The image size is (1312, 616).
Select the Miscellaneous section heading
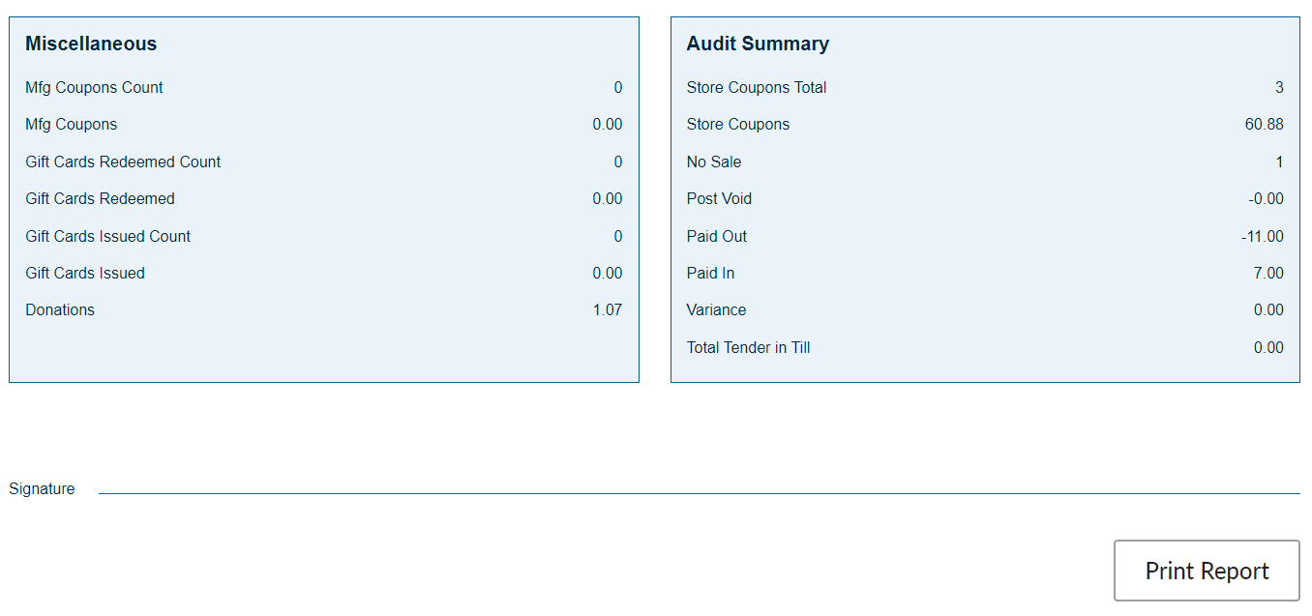(91, 44)
